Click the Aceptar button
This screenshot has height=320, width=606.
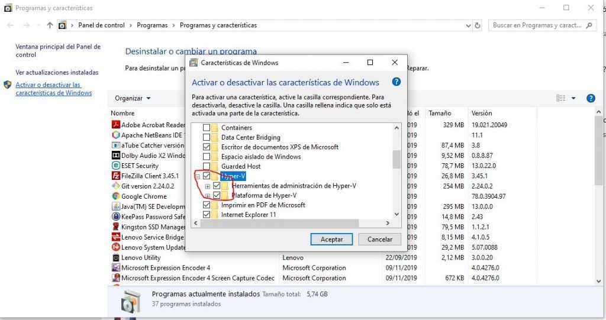click(331, 239)
